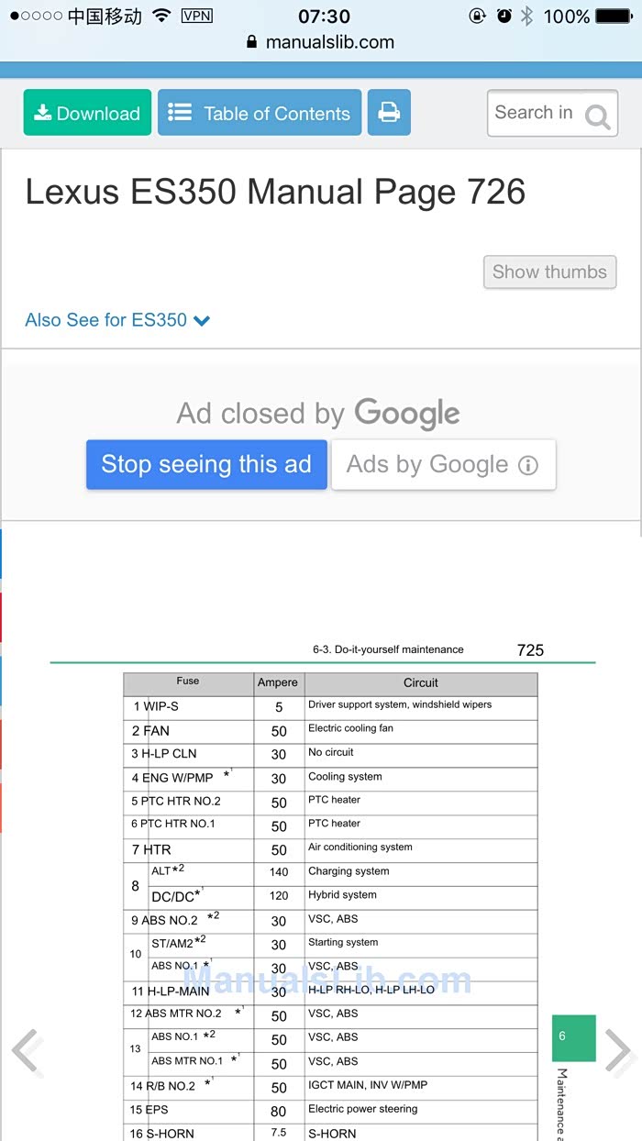Go to the next manual page arrow

619,1052
